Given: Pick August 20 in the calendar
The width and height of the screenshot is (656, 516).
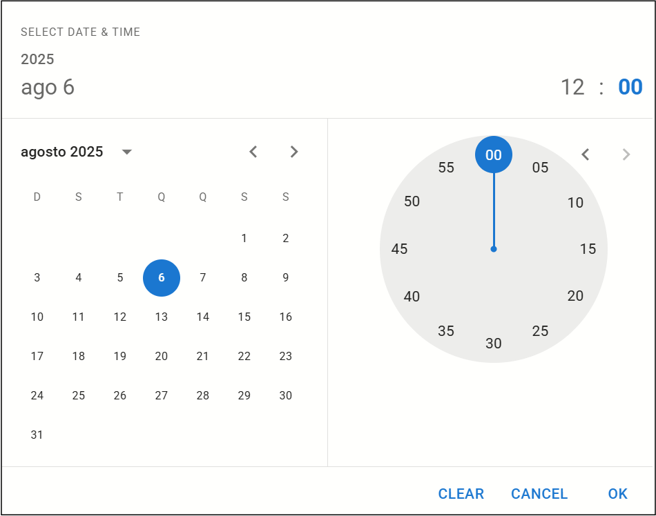Looking at the screenshot, I should (x=162, y=357).
